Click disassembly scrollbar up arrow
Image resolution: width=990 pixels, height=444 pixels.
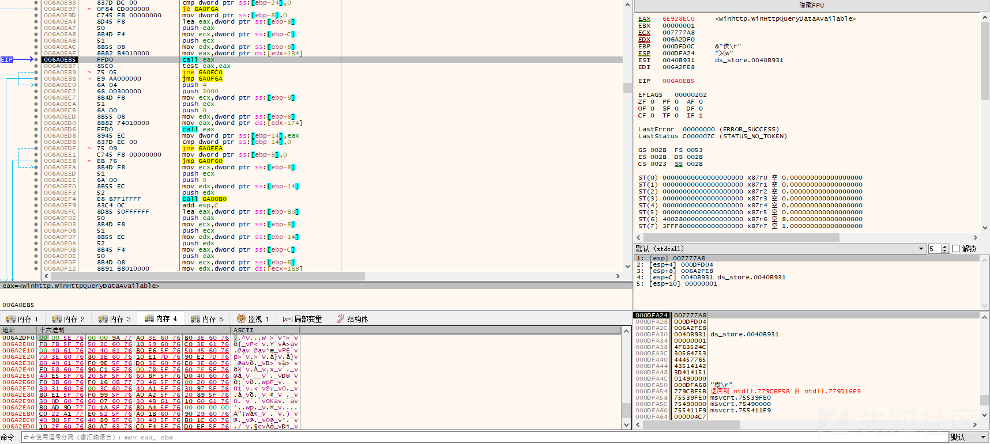pos(627,5)
